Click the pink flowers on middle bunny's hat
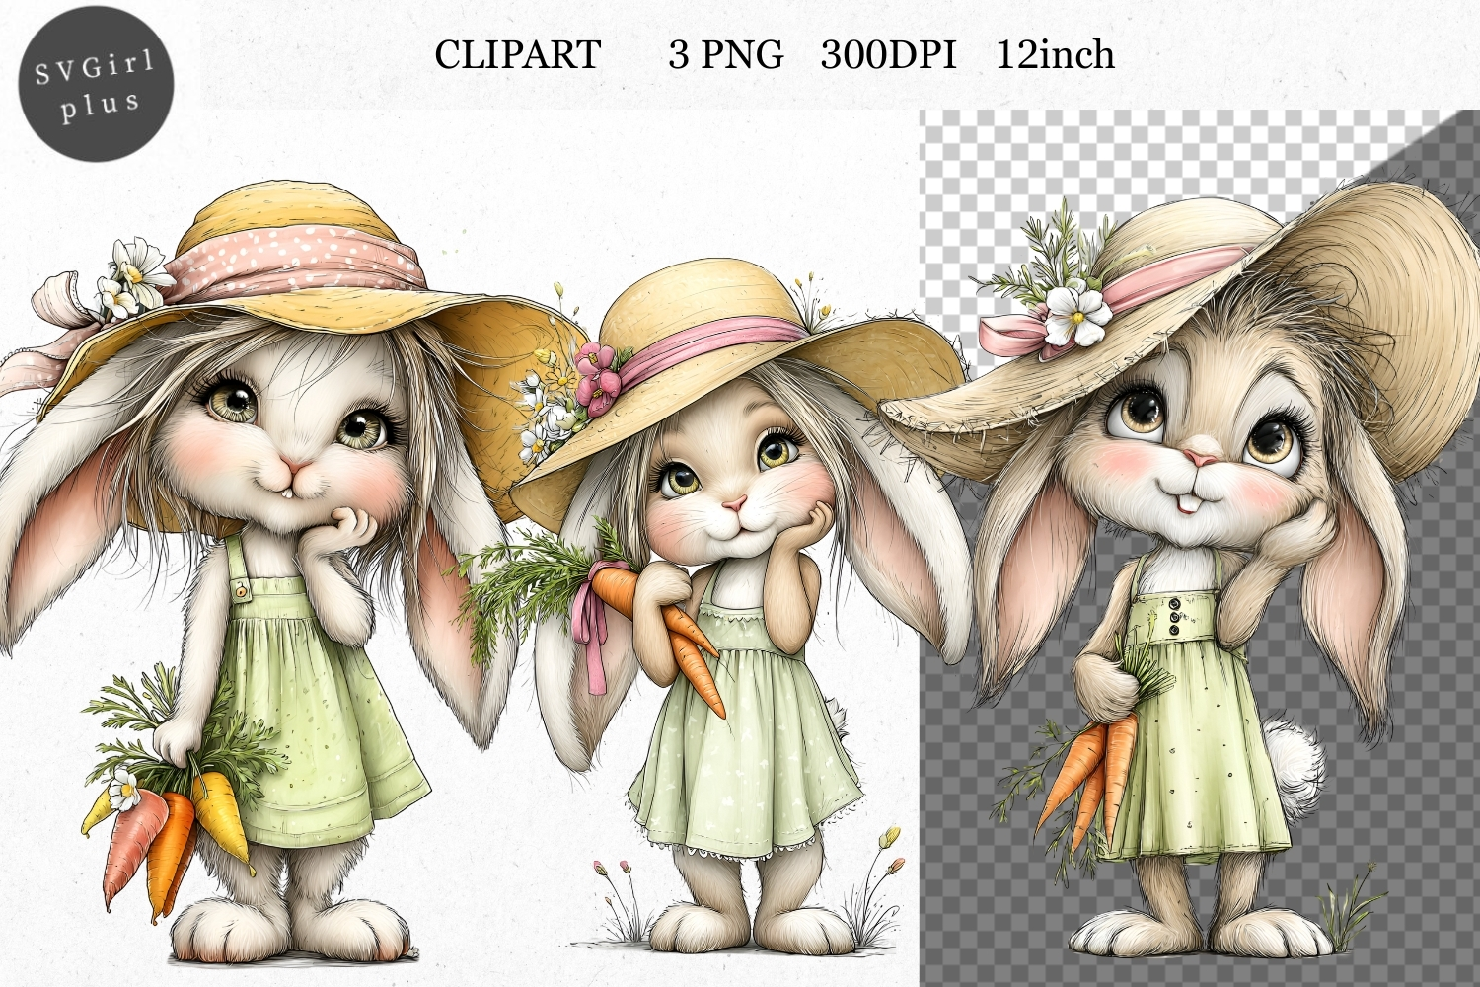The image size is (1480, 987). click(x=599, y=376)
